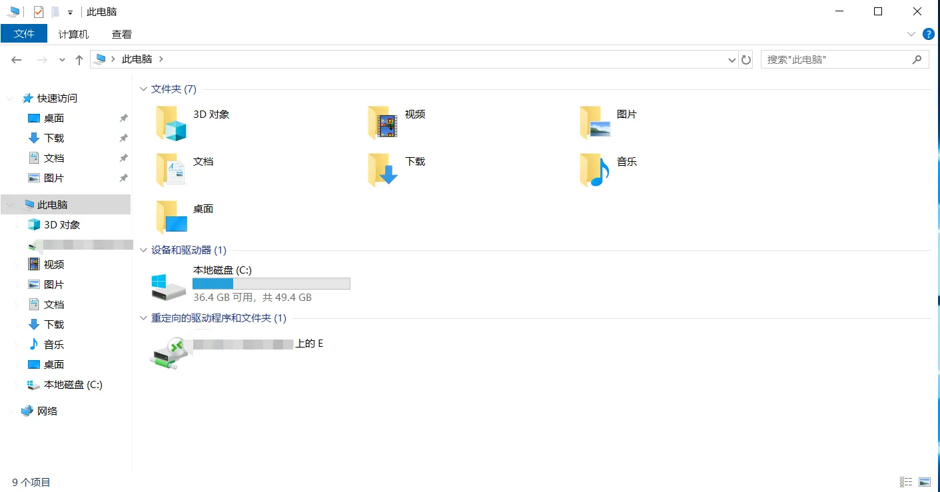Click the C: drive capacity bar
The width and height of the screenshot is (940, 492).
coord(270,283)
